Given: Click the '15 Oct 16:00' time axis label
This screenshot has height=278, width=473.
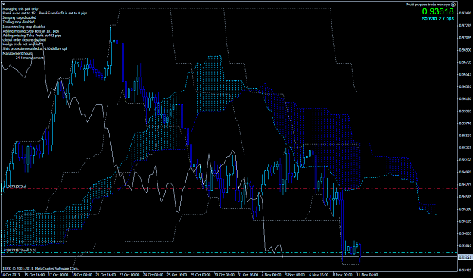Looking at the screenshot, I should [34, 275].
